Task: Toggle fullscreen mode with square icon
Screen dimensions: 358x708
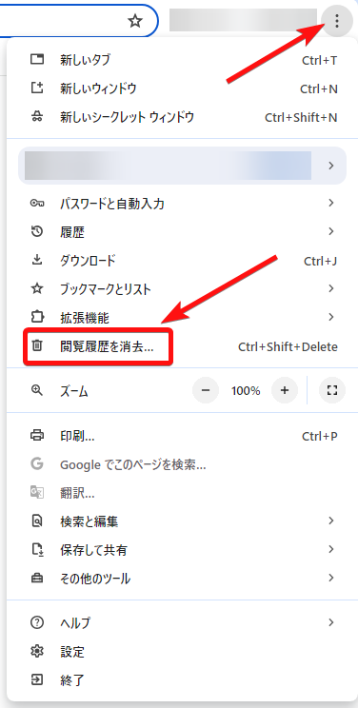Action: tap(332, 390)
